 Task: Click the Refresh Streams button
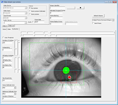coord(98,16)
